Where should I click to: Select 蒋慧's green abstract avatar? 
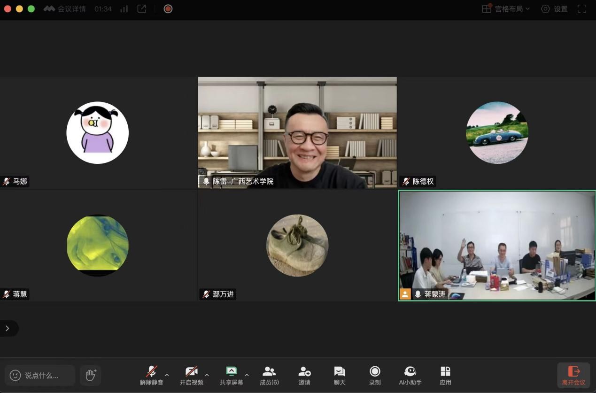pyautogui.click(x=98, y=246)
